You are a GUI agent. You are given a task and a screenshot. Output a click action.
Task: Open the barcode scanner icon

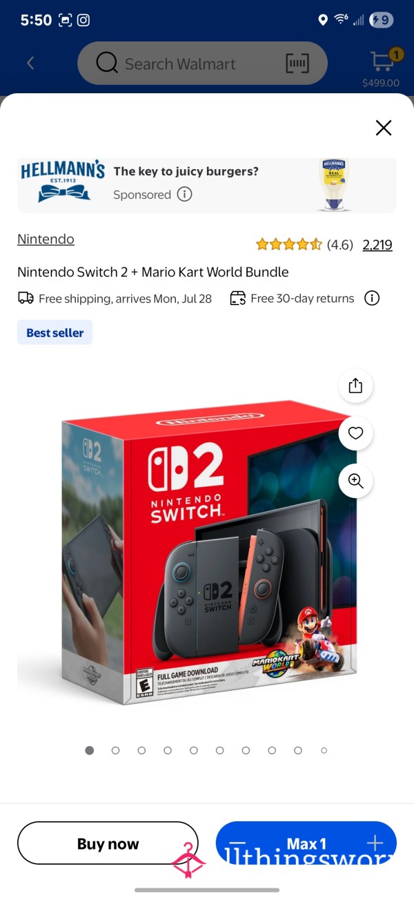pyautogui.click(x=297, y=64)
